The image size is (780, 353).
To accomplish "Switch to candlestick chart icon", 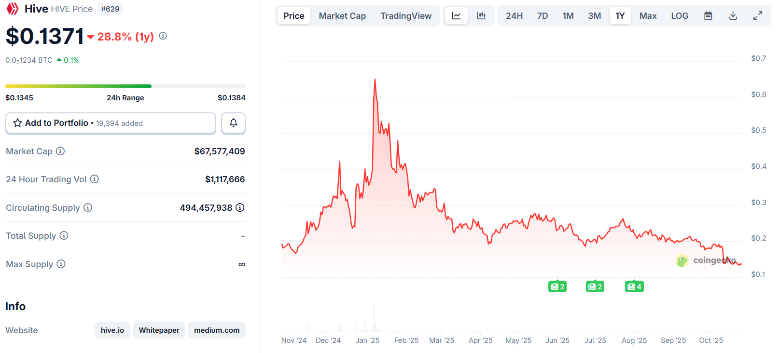I will 481,16.
